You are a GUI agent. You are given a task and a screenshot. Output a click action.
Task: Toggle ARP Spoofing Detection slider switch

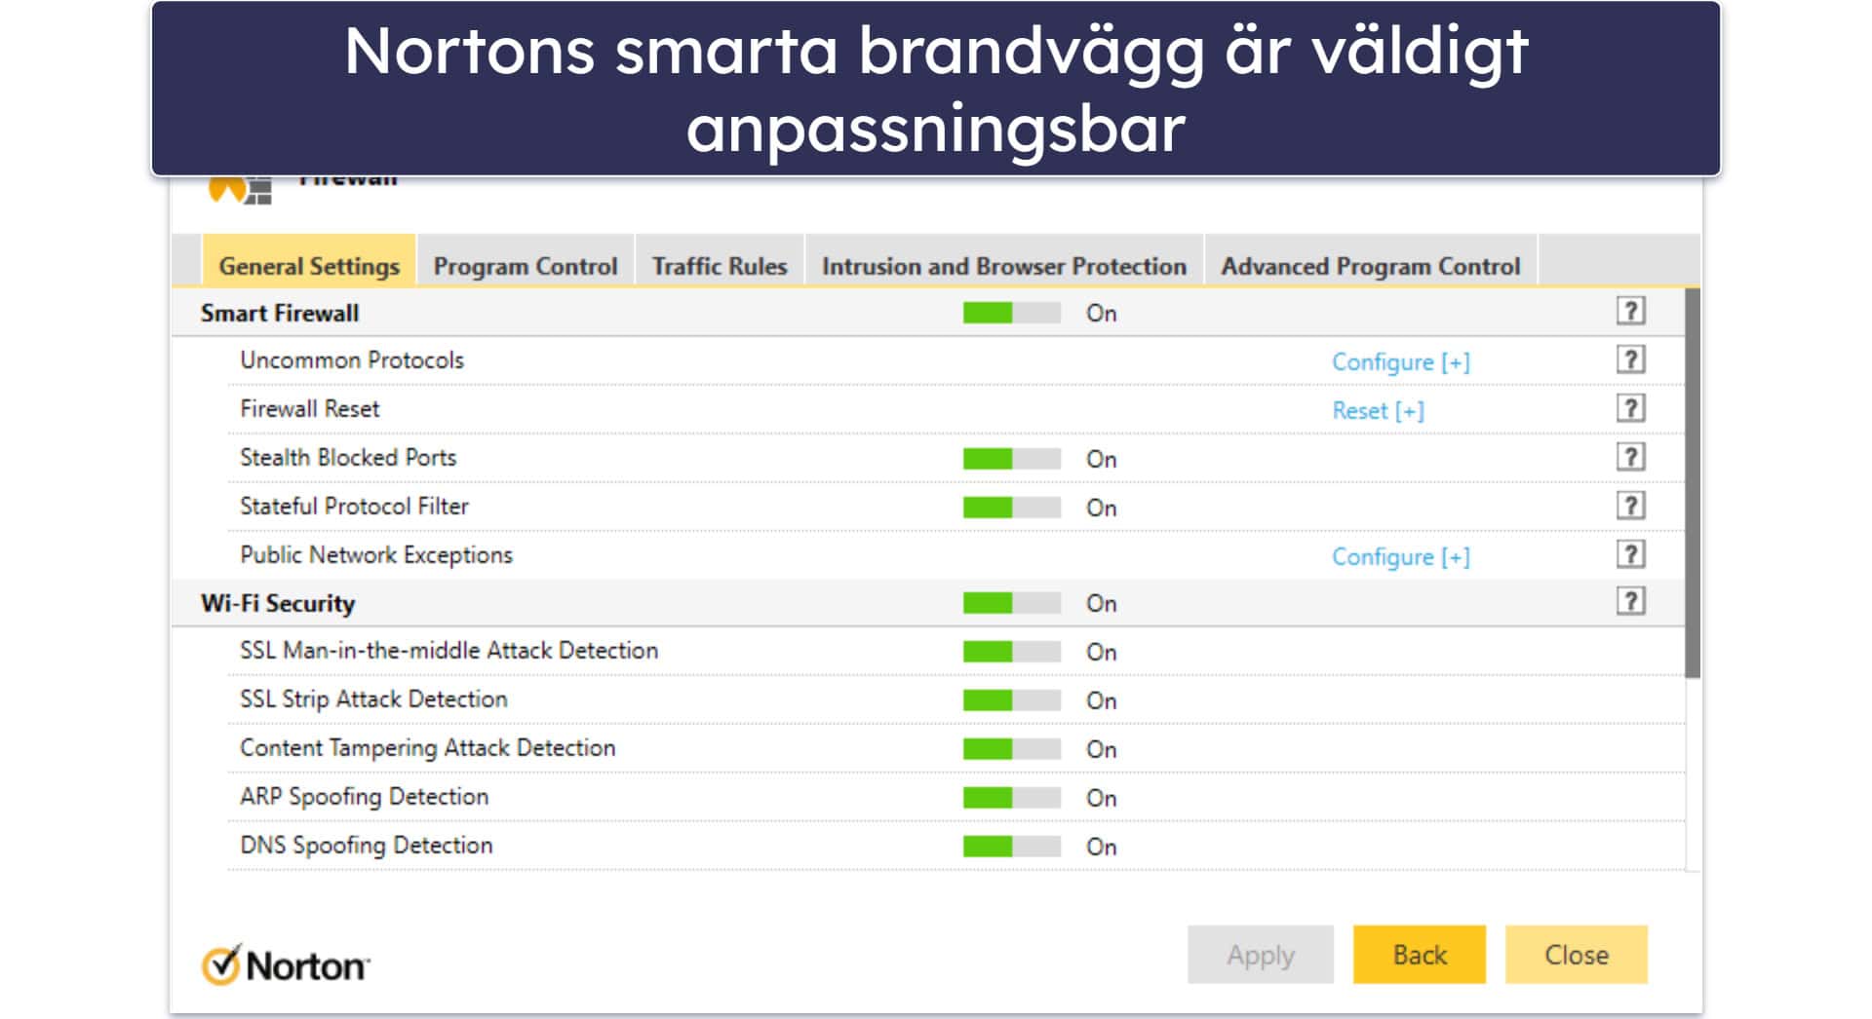1011,798
